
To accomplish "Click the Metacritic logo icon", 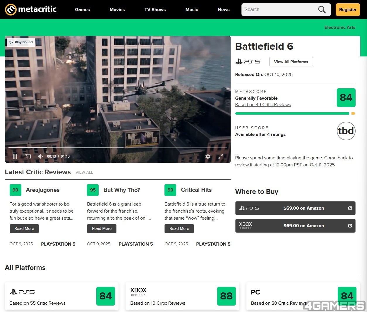I will click(11, 10).
